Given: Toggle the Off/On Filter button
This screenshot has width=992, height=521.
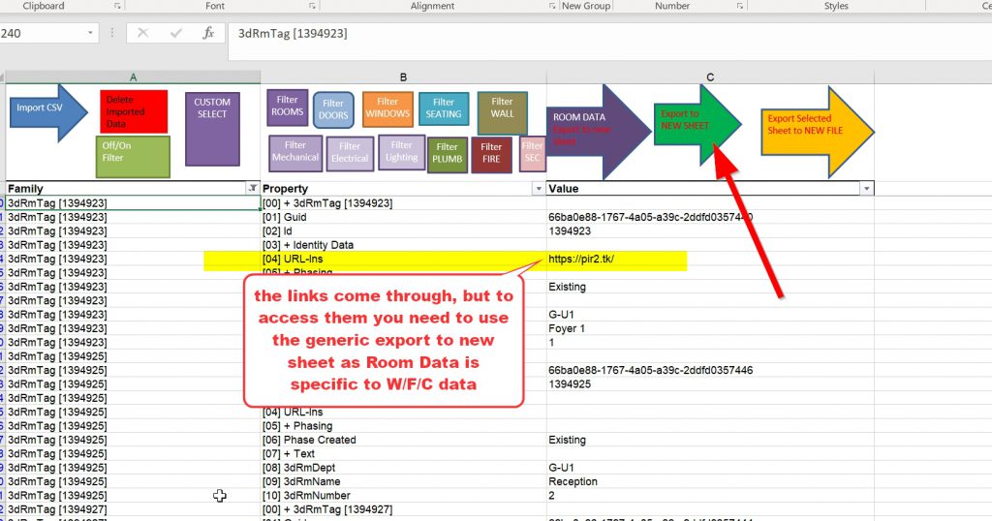Looking at the screenshot, I should coord(134,157).
